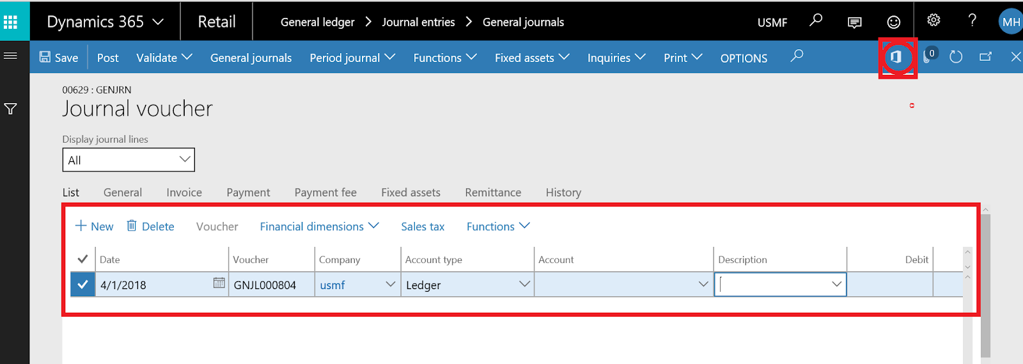
Task: Open the Fixed assets tab
Action: click(410, 193)
